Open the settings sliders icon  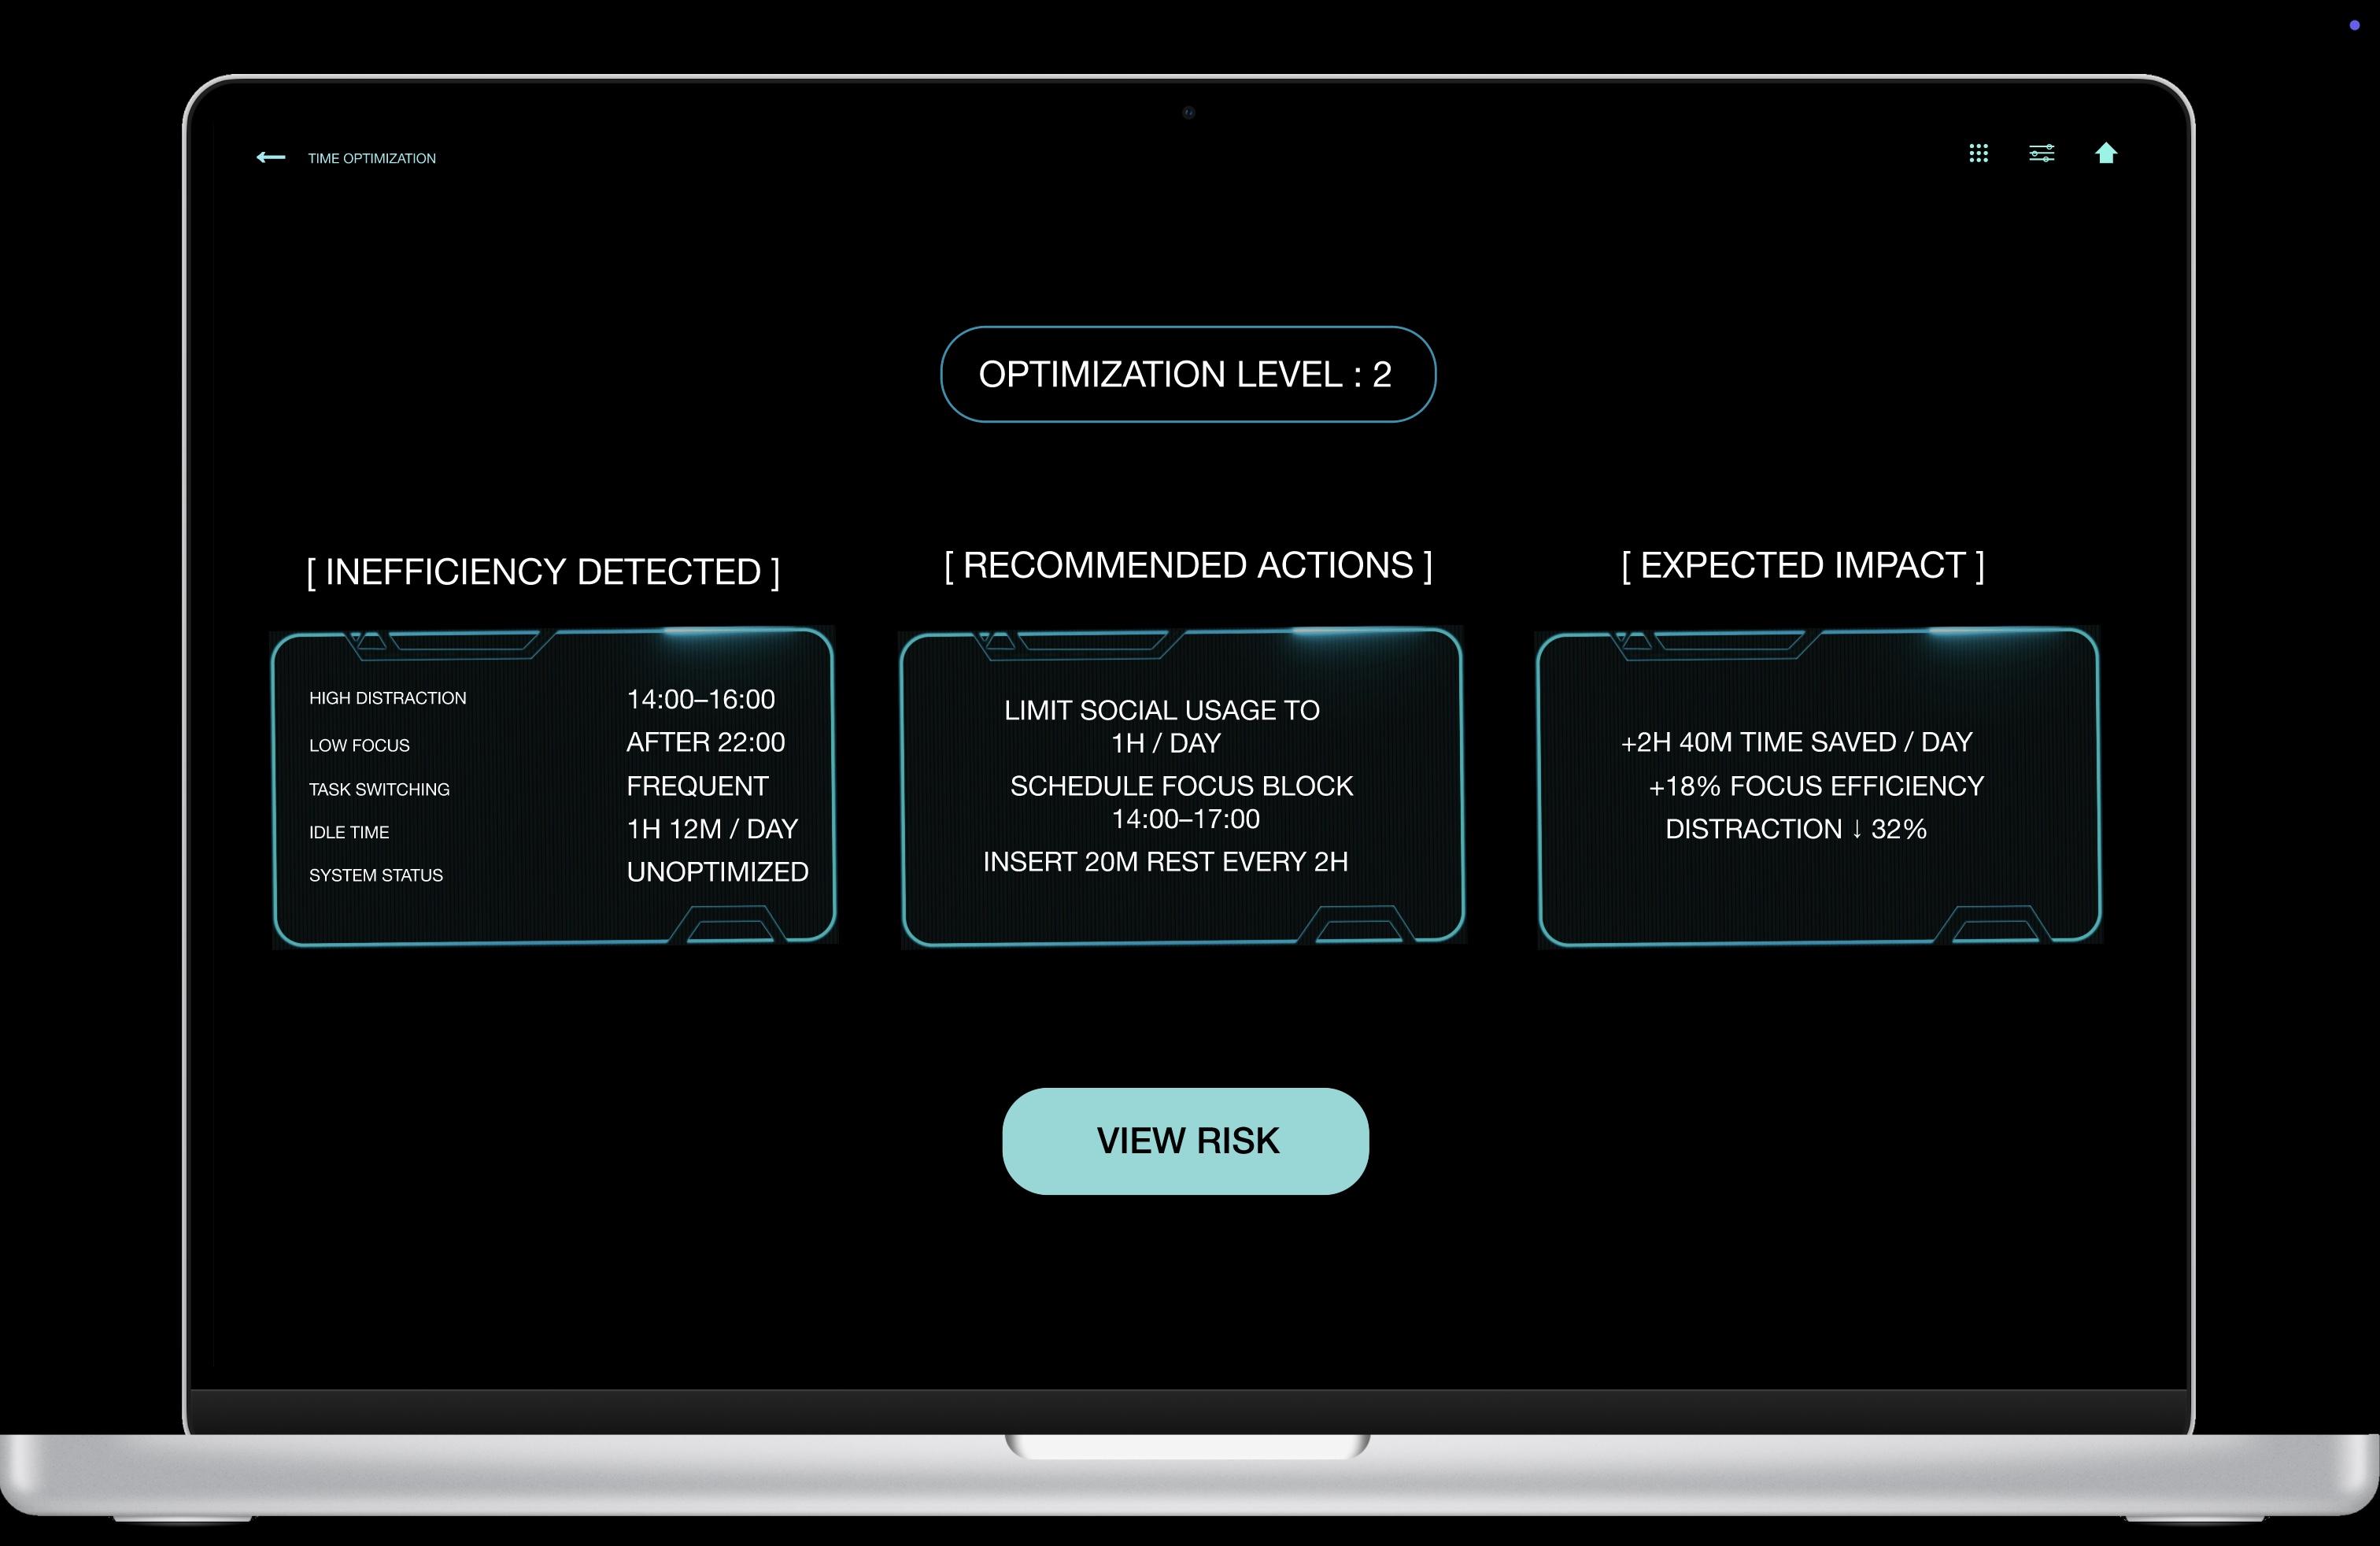2041,153
